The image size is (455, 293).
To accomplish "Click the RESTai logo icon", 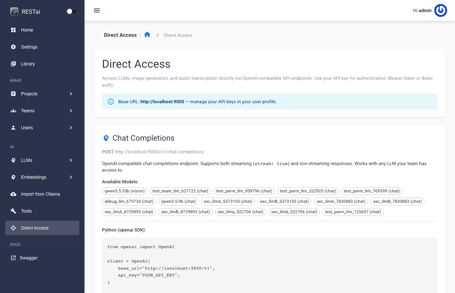I will pyautogui.click(x=14, y=11).
